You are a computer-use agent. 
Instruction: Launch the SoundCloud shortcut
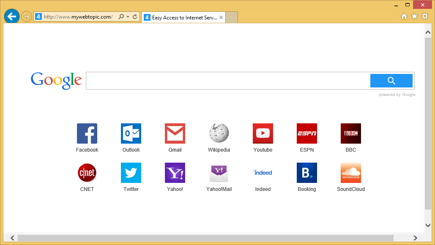(x=350, y=172)
